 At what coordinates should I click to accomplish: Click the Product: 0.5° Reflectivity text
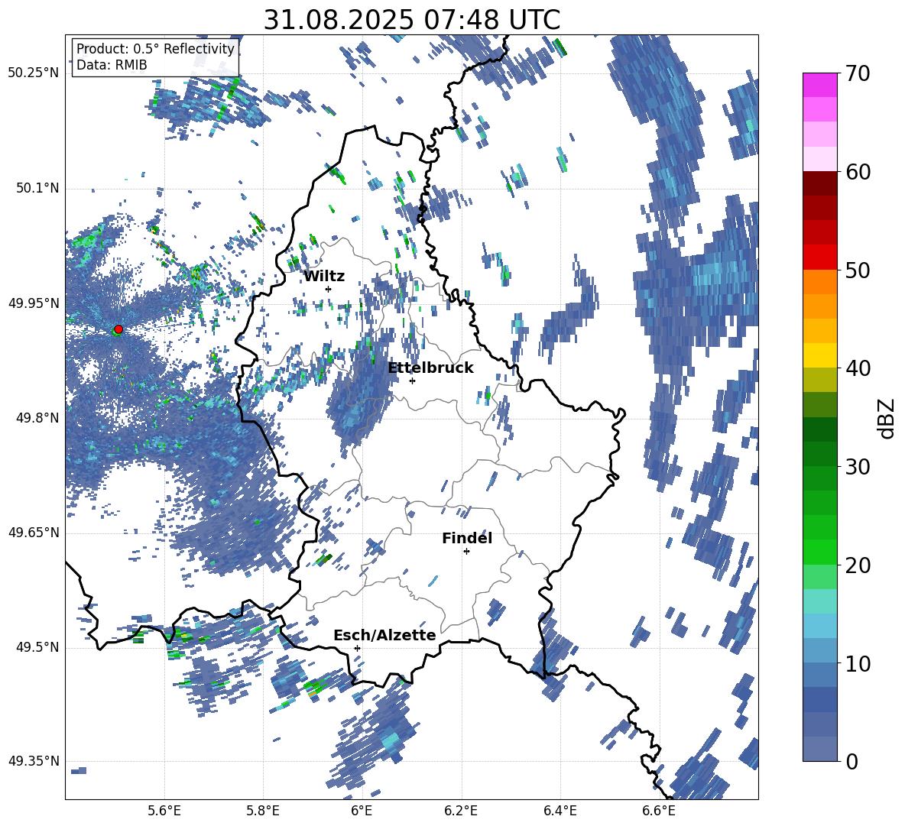coord(155,48)
